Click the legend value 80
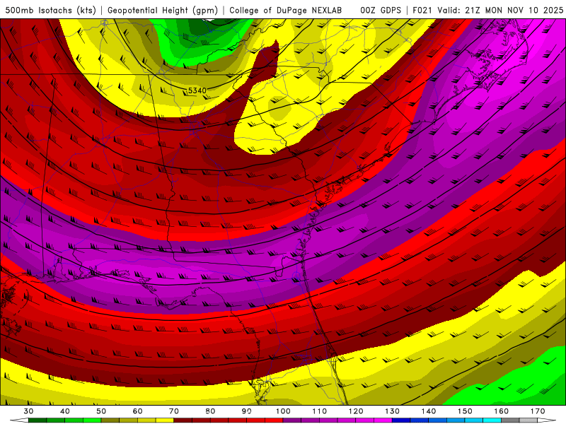Viewport: 566px width, 424px height. (210, 411)
